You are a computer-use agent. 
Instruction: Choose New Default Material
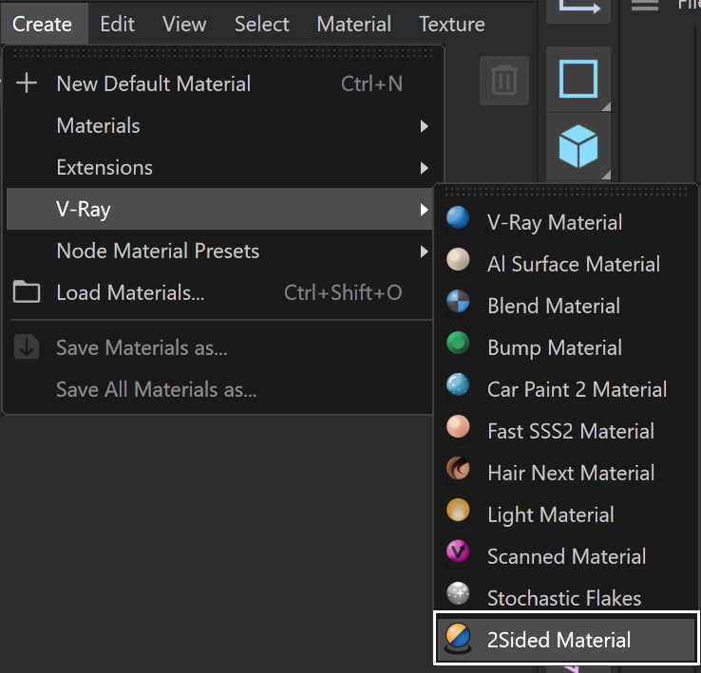(x=219, y=84)
